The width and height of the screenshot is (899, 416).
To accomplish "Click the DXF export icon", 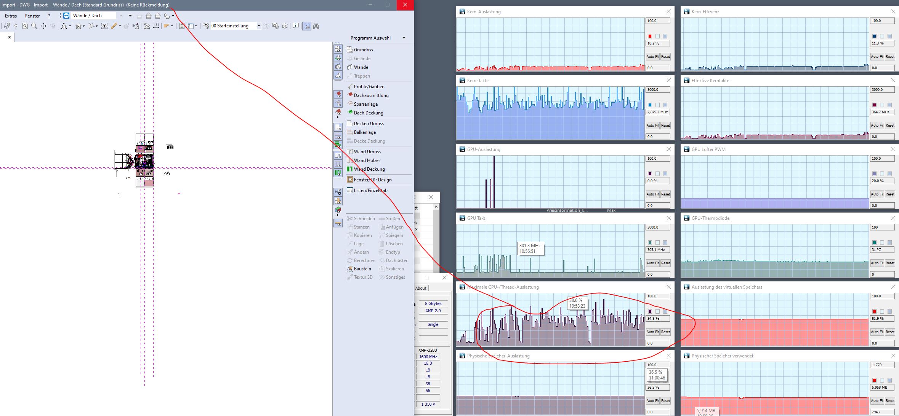I will (x=135, y=26).
